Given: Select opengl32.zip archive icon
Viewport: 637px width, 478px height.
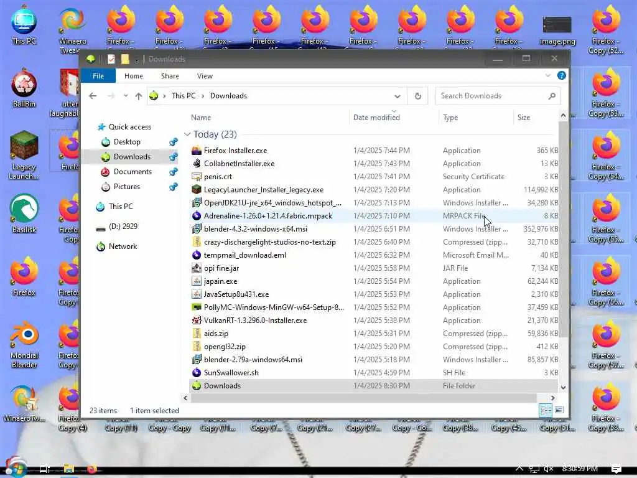Looking at the screenshot, I should coord(197,346).
